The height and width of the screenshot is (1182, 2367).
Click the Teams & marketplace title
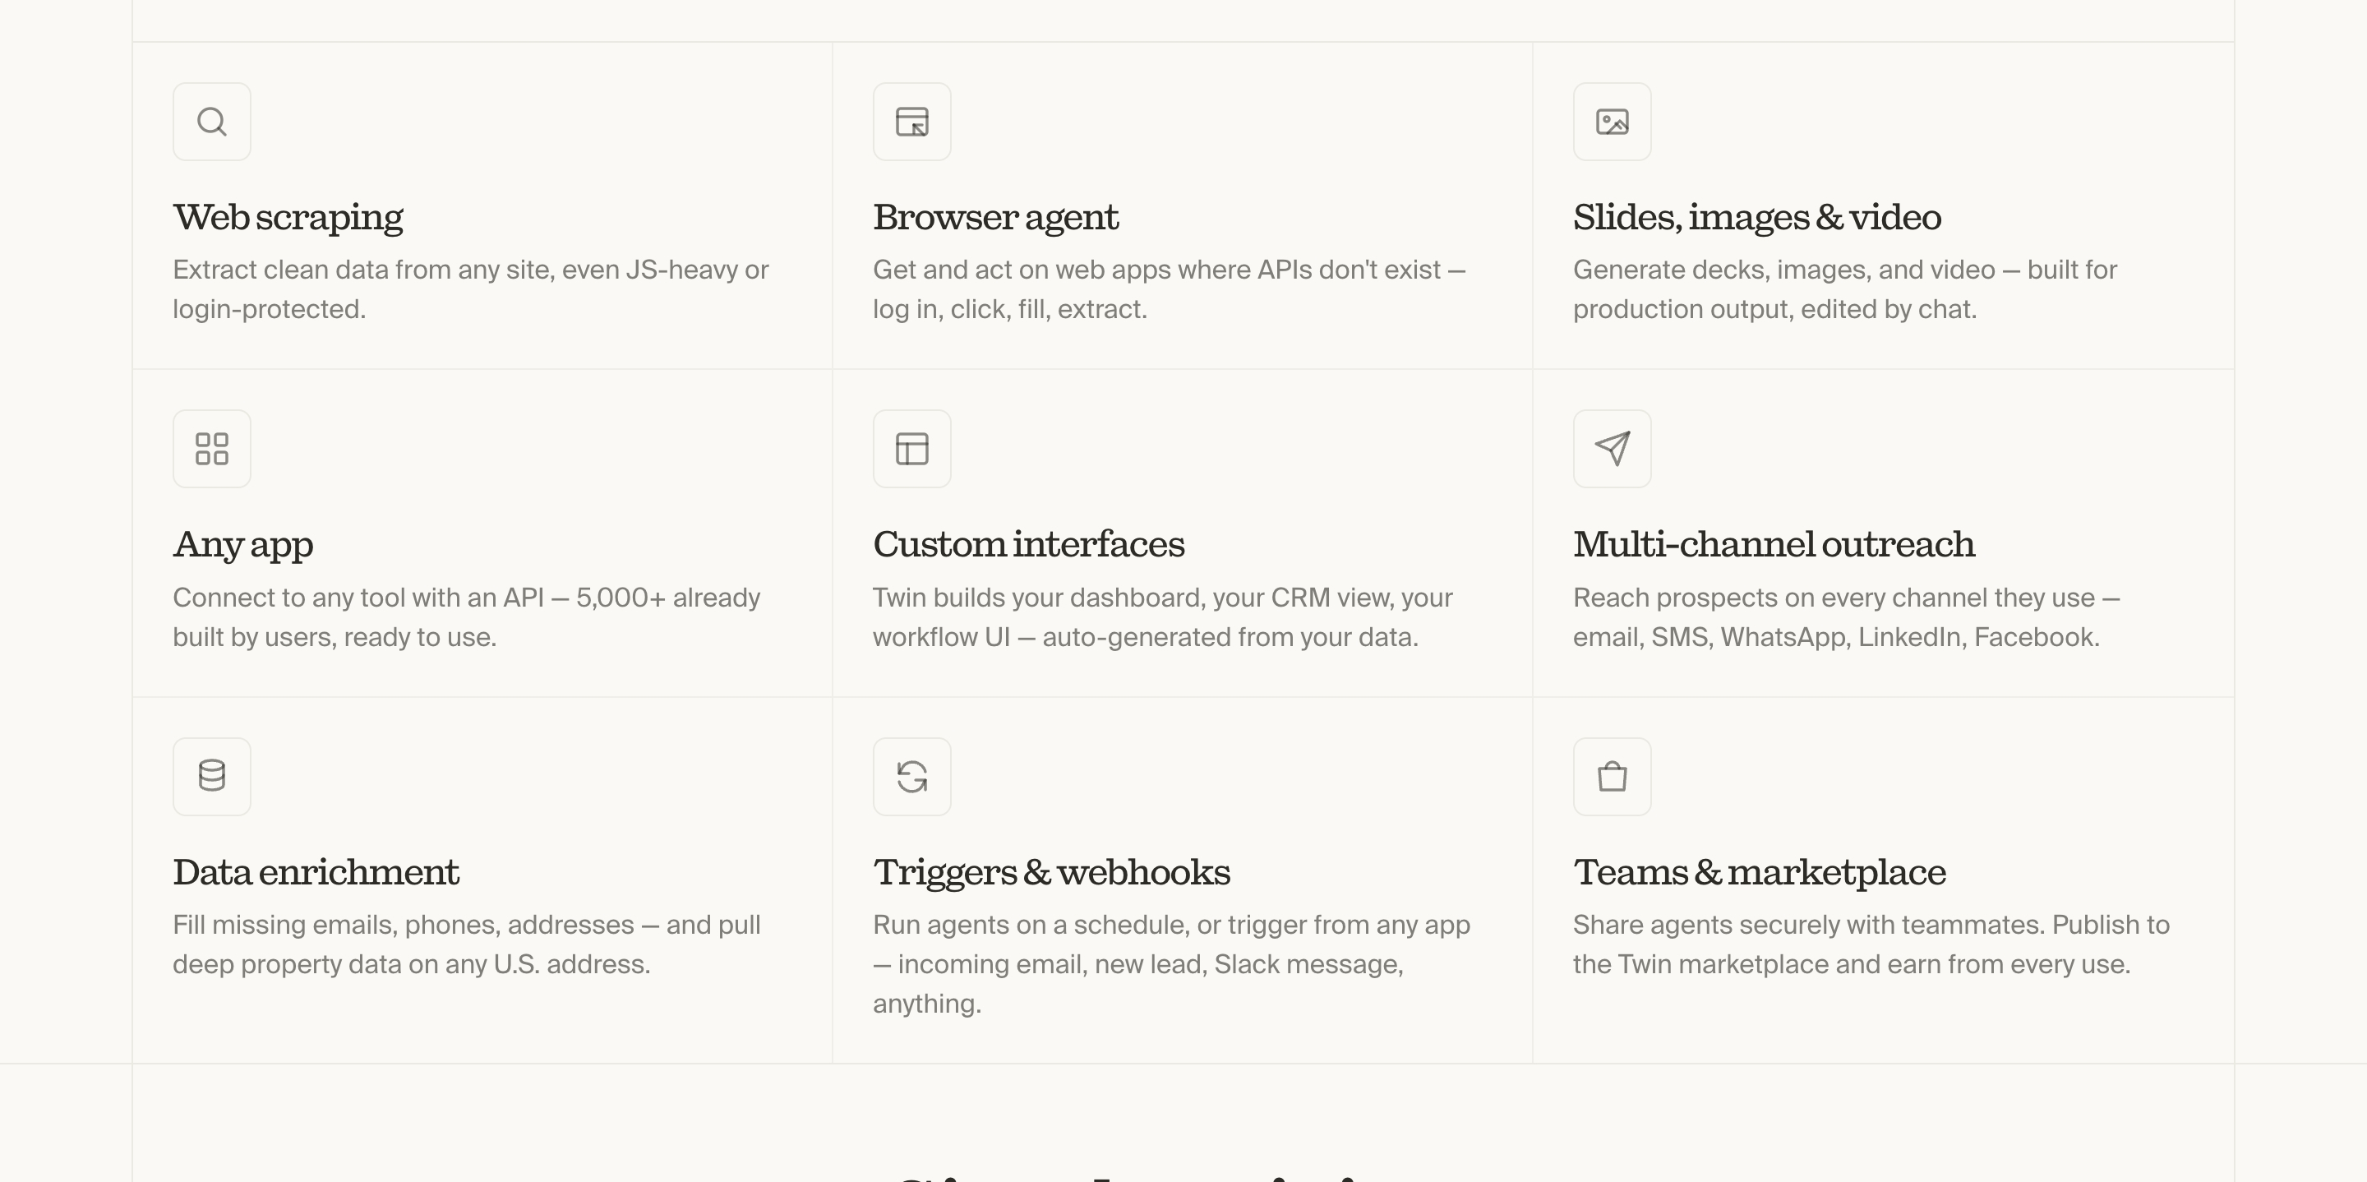pos(1759,873)
